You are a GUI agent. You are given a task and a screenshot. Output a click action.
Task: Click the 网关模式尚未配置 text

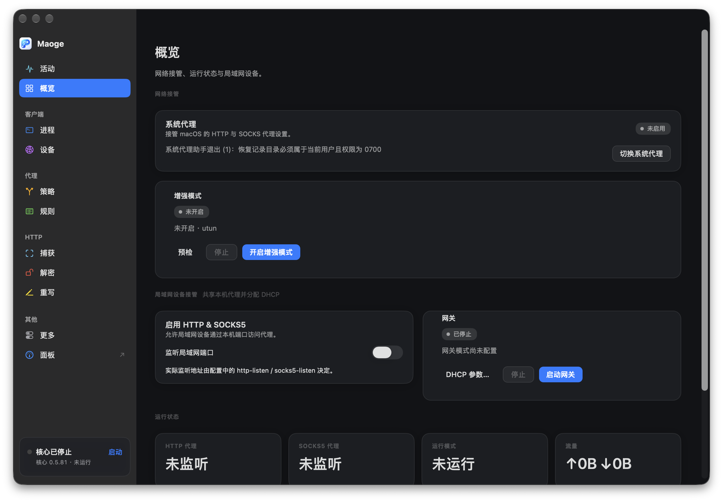point(469,350)
